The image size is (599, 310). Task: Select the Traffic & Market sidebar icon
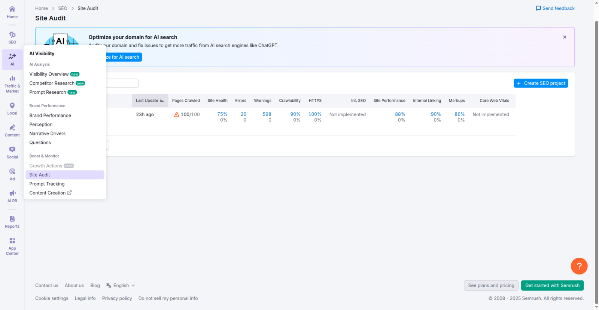coord(12,84)
